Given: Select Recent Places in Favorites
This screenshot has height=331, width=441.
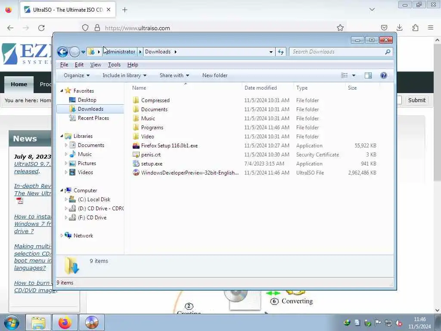Looking at the screenshot, I should [93, 118].
